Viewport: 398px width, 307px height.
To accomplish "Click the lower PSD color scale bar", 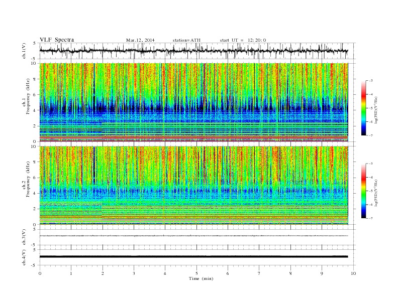I will (363, 191).
